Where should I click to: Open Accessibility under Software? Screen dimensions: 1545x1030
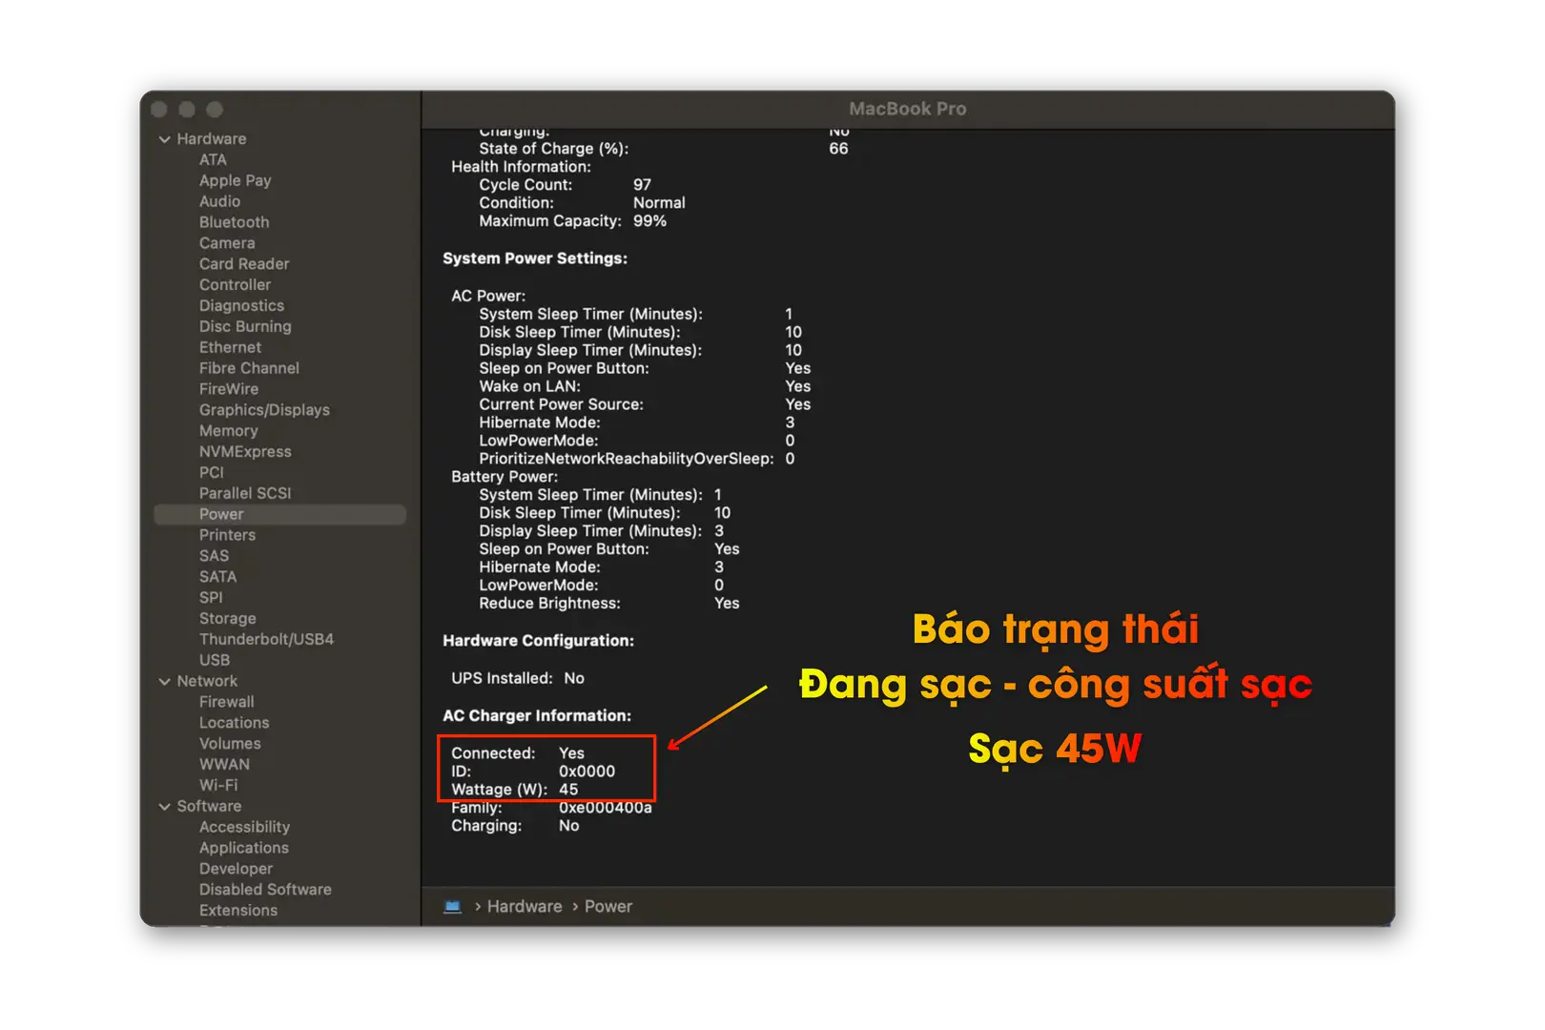click(x=244, y=828)
